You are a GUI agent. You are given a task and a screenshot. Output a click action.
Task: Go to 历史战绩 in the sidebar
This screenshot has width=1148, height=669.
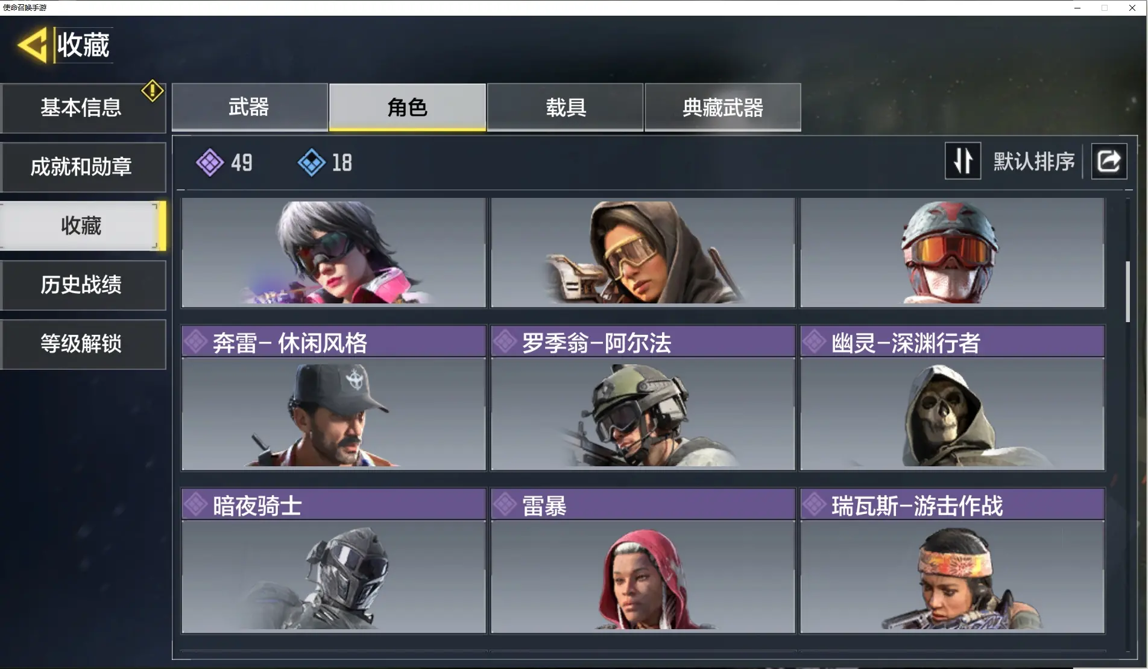(x=83, y=285)
